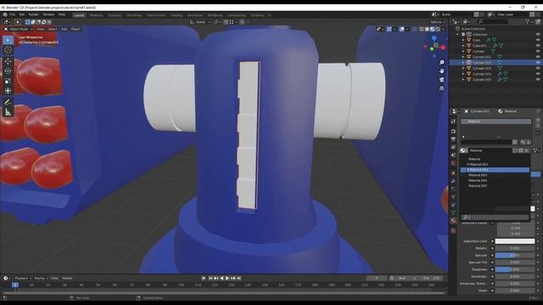
Task: Click the pan view hand icon
Action: coord(441,71)
